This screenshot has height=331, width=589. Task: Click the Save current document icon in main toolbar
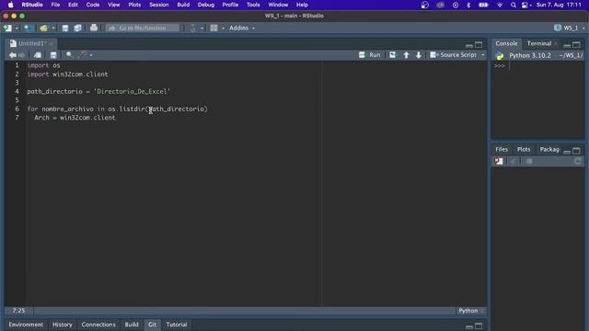(x=65, y=28)
